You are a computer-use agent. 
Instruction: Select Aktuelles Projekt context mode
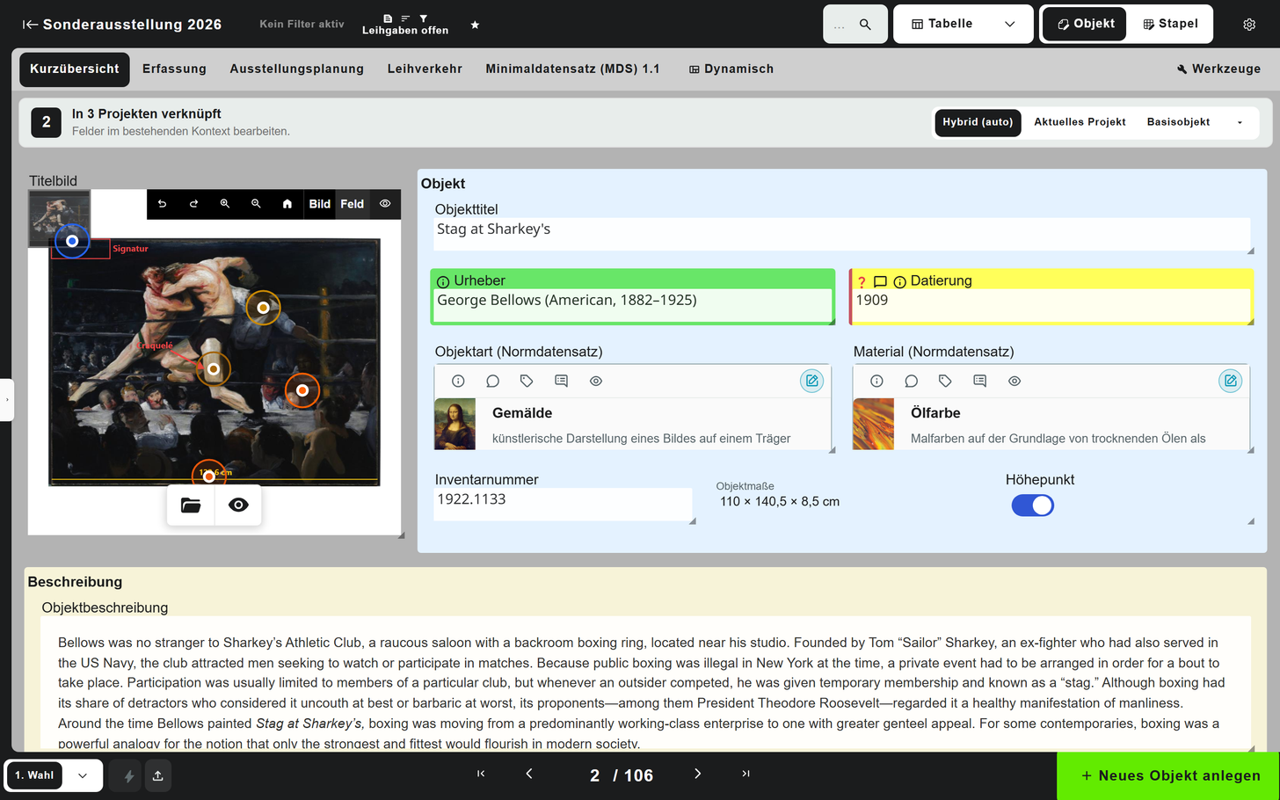tap(1080, 122)
